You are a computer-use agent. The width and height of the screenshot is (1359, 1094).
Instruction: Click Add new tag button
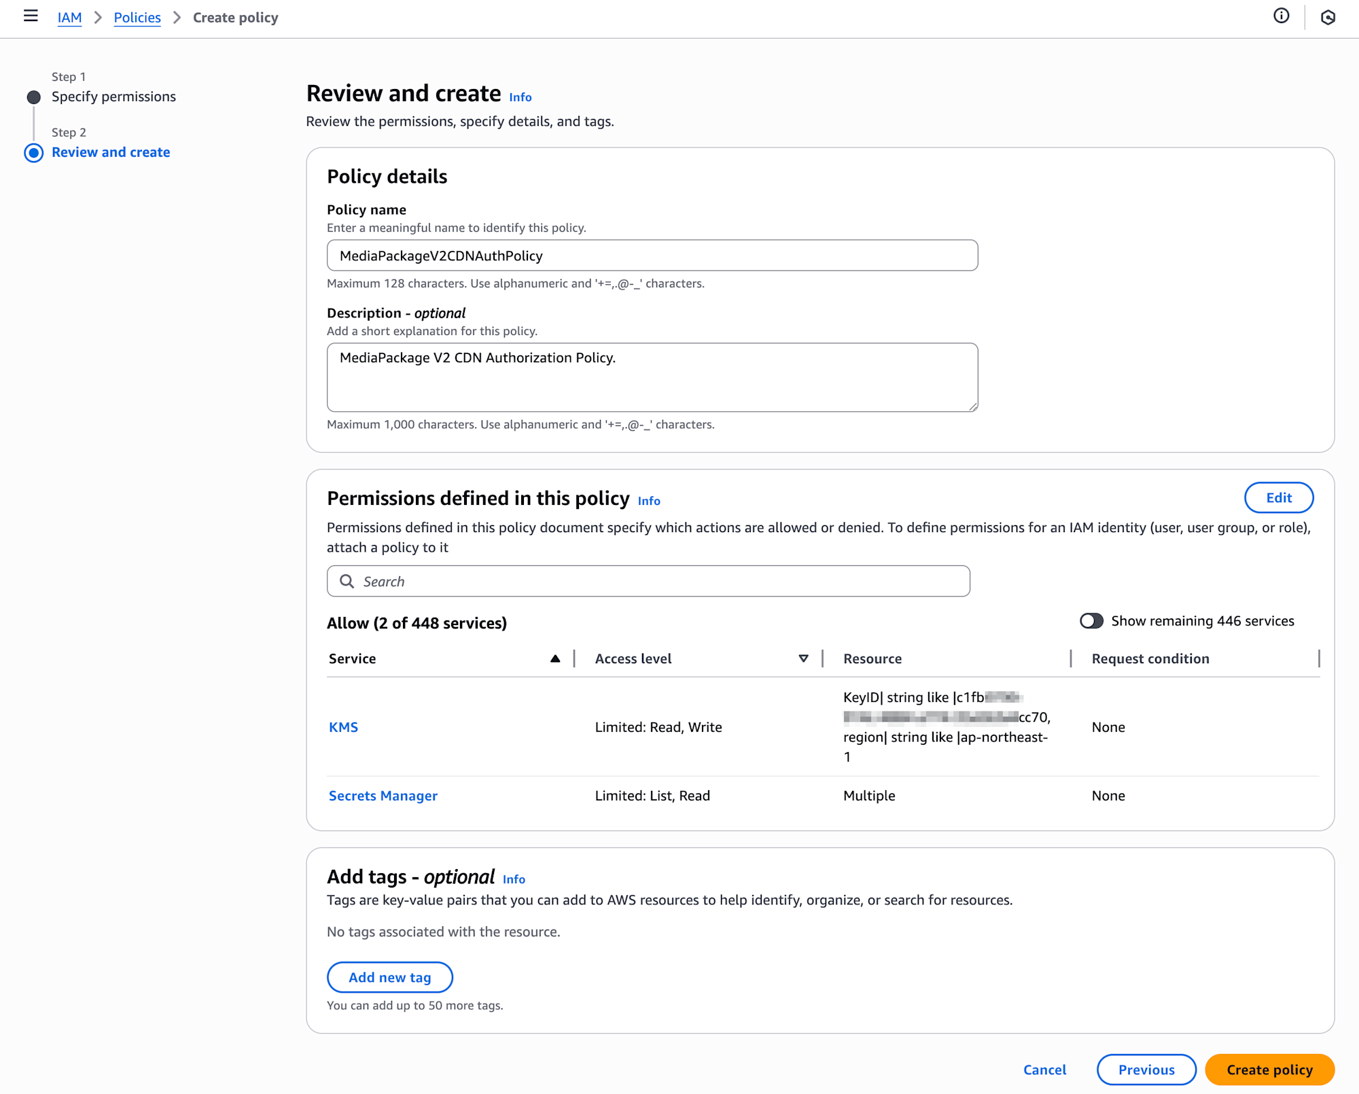tap(389, 977)
